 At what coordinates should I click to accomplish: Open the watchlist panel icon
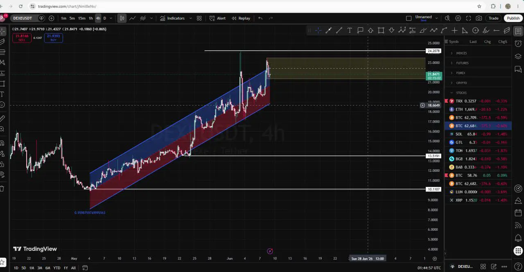point(518,31)
